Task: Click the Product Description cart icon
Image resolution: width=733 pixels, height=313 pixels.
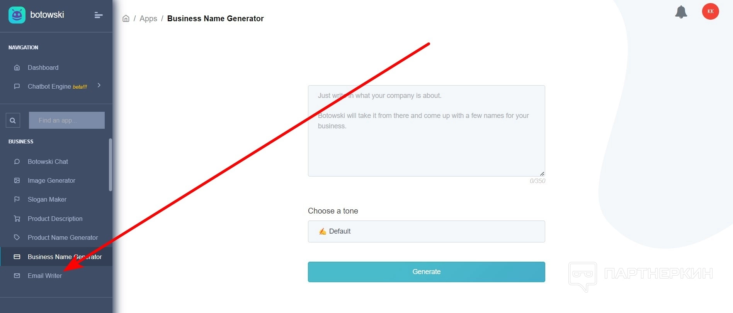Action: [x=17, y=219]
